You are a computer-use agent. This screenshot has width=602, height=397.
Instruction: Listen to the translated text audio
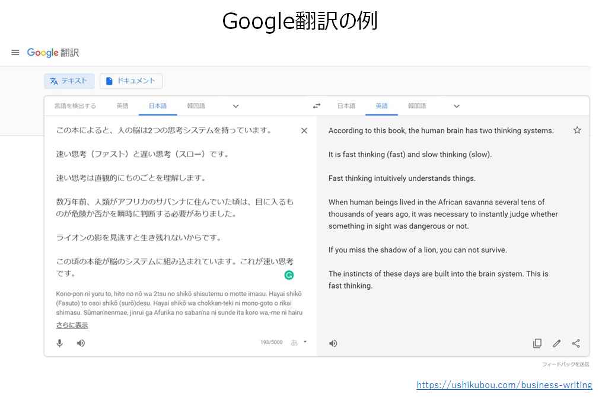(333, 343)
